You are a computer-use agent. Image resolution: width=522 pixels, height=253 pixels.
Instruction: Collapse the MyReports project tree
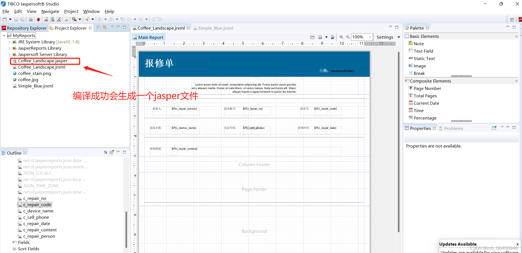[x=4, y=35]
